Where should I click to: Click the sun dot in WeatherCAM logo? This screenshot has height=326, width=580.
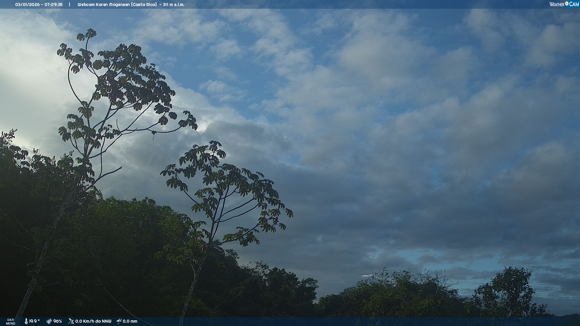coord(567,4)
